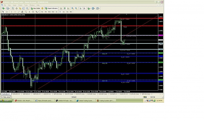Viewport: 204px width, 121px height.
Task: Open the Profiles toolbar icon
Action: [8, 9]
